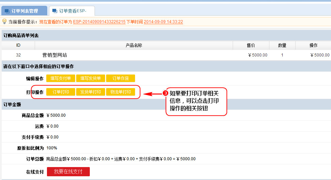Image resolution: width=331 pixels, height=180 pixels.
Task: Print the order with 订单打印
Action: point(61,92)
